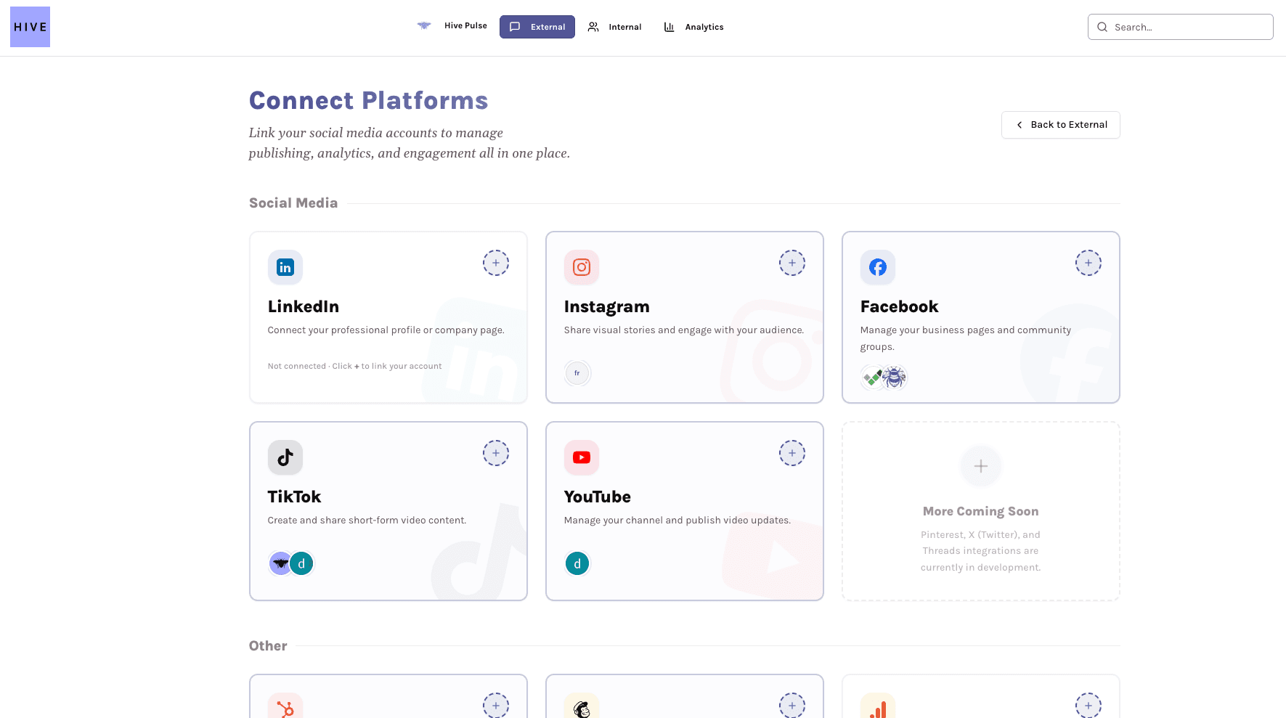Add Mailchimp account with plus icon
Screen dimensions: 1286x718
pyautogui.click(x=792, y=706)
